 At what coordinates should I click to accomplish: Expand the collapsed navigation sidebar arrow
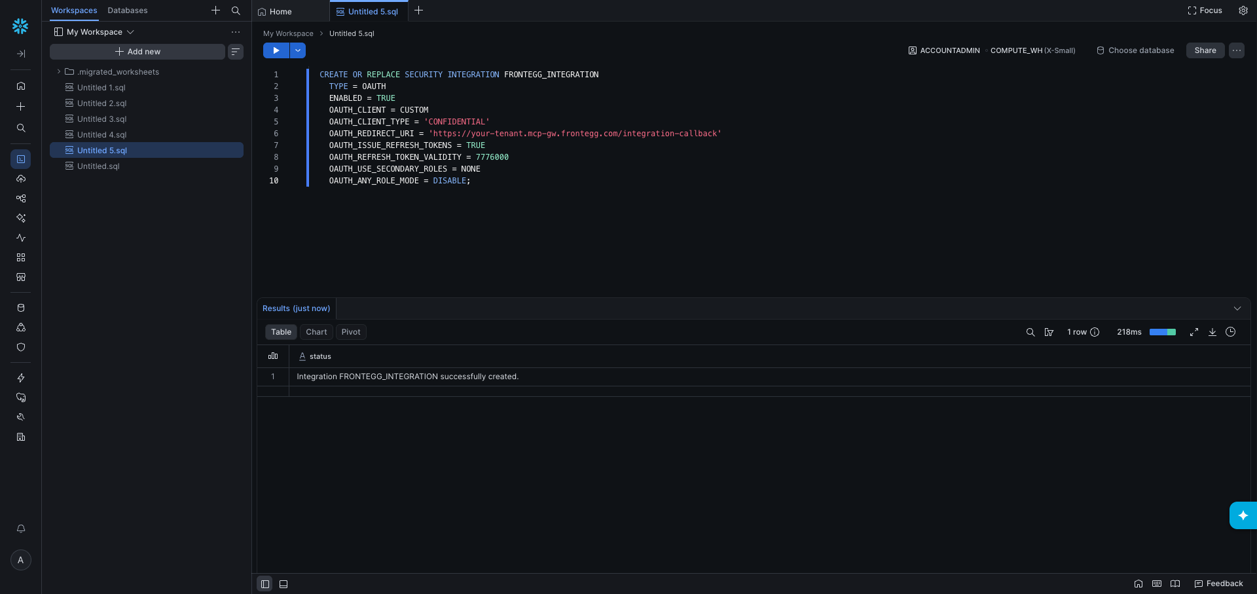pyautogui.click(x=21, y=54)
